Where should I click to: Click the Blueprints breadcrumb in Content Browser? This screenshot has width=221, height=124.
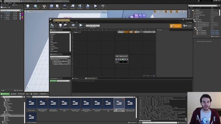44,94
